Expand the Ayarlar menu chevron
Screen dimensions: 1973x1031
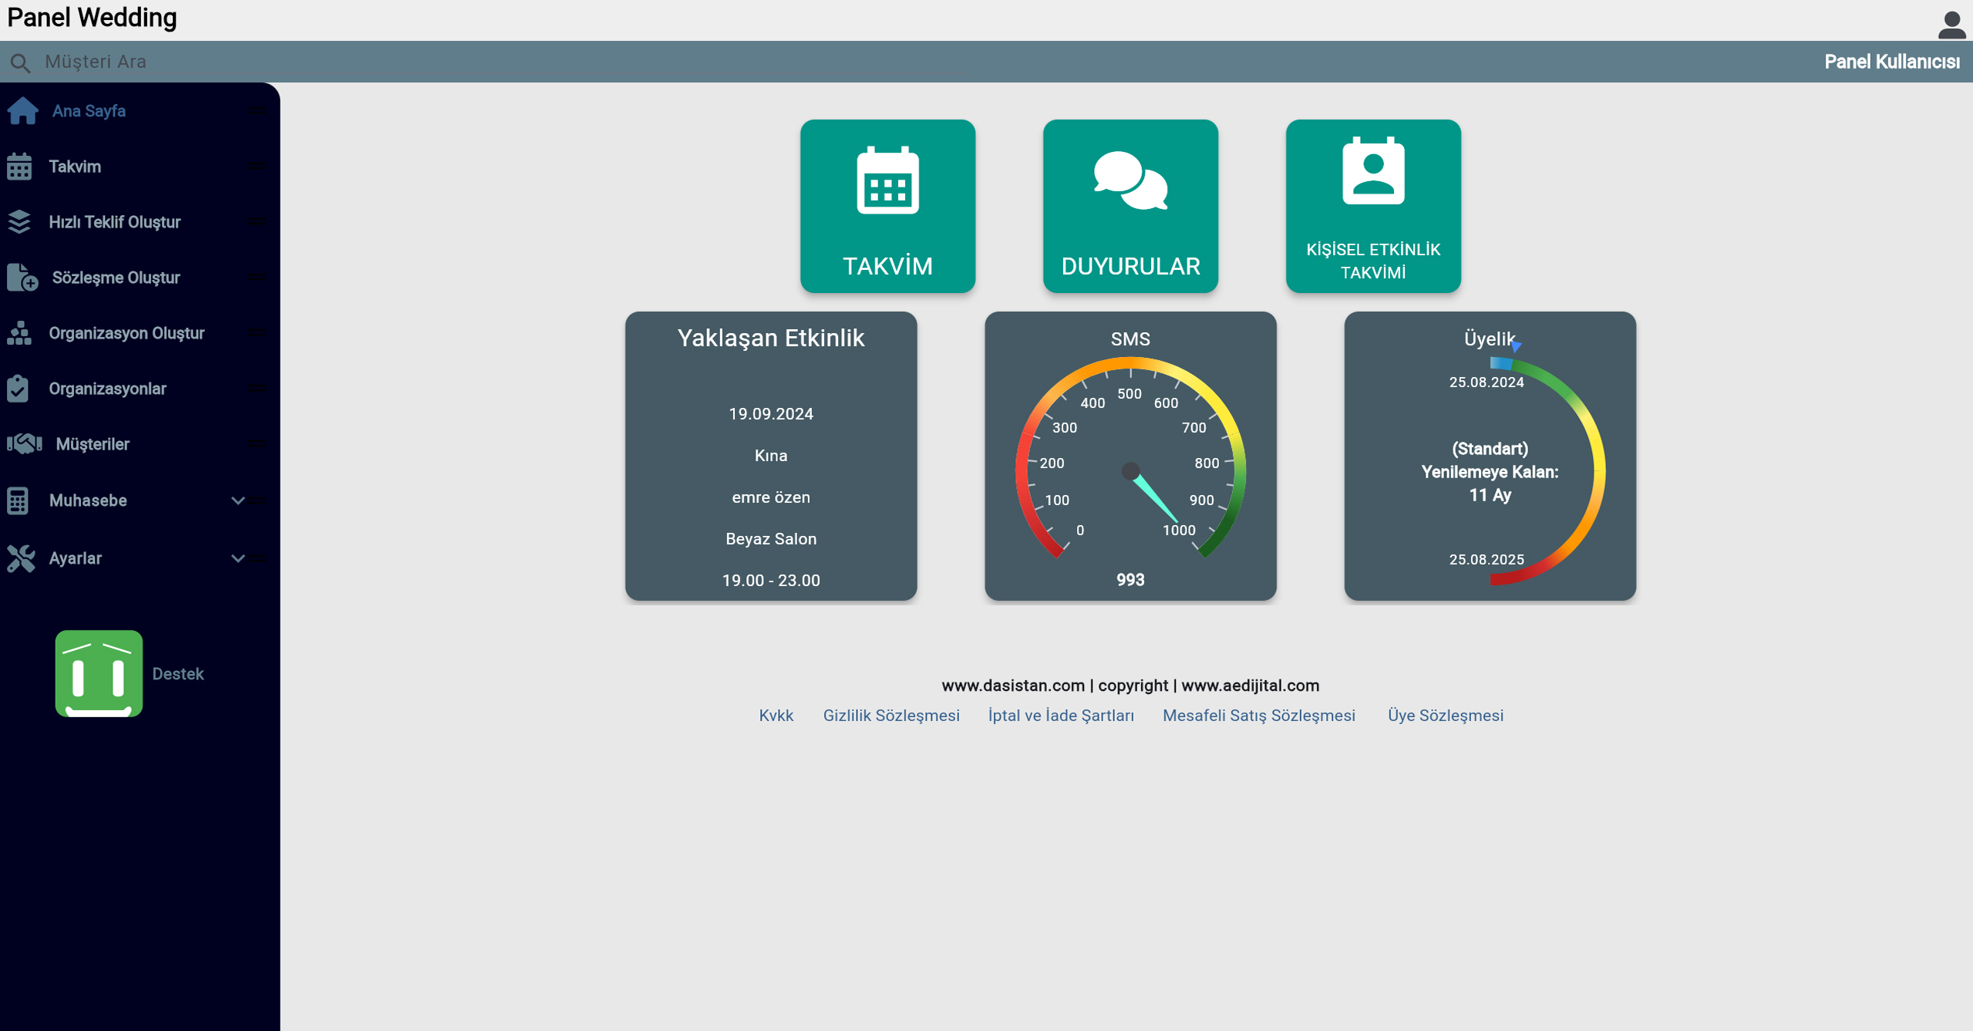[237, 558]
